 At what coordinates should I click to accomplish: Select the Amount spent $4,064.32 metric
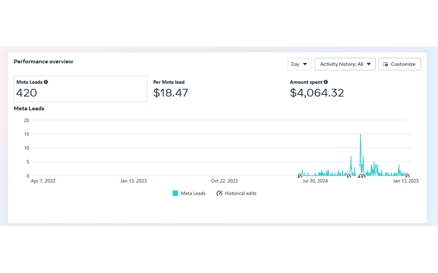317,89
